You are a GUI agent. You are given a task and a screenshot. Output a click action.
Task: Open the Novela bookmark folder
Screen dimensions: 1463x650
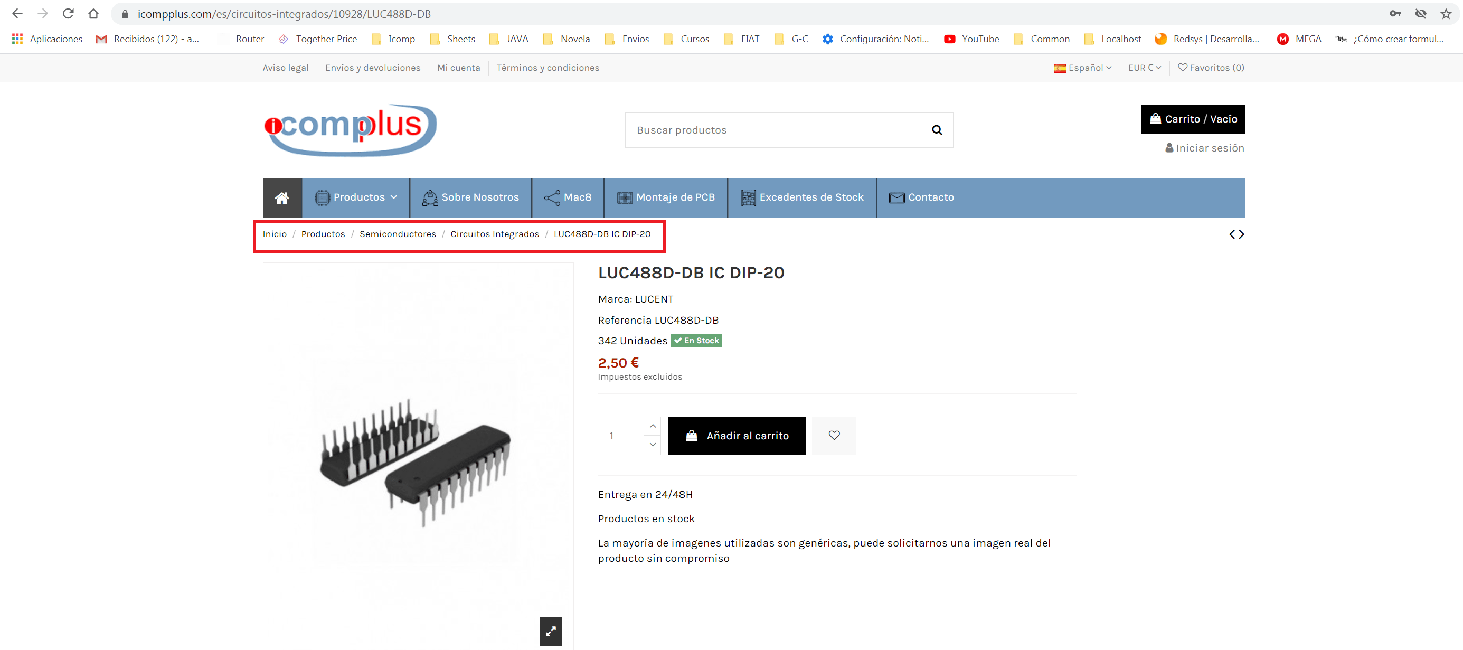point(567,39)
